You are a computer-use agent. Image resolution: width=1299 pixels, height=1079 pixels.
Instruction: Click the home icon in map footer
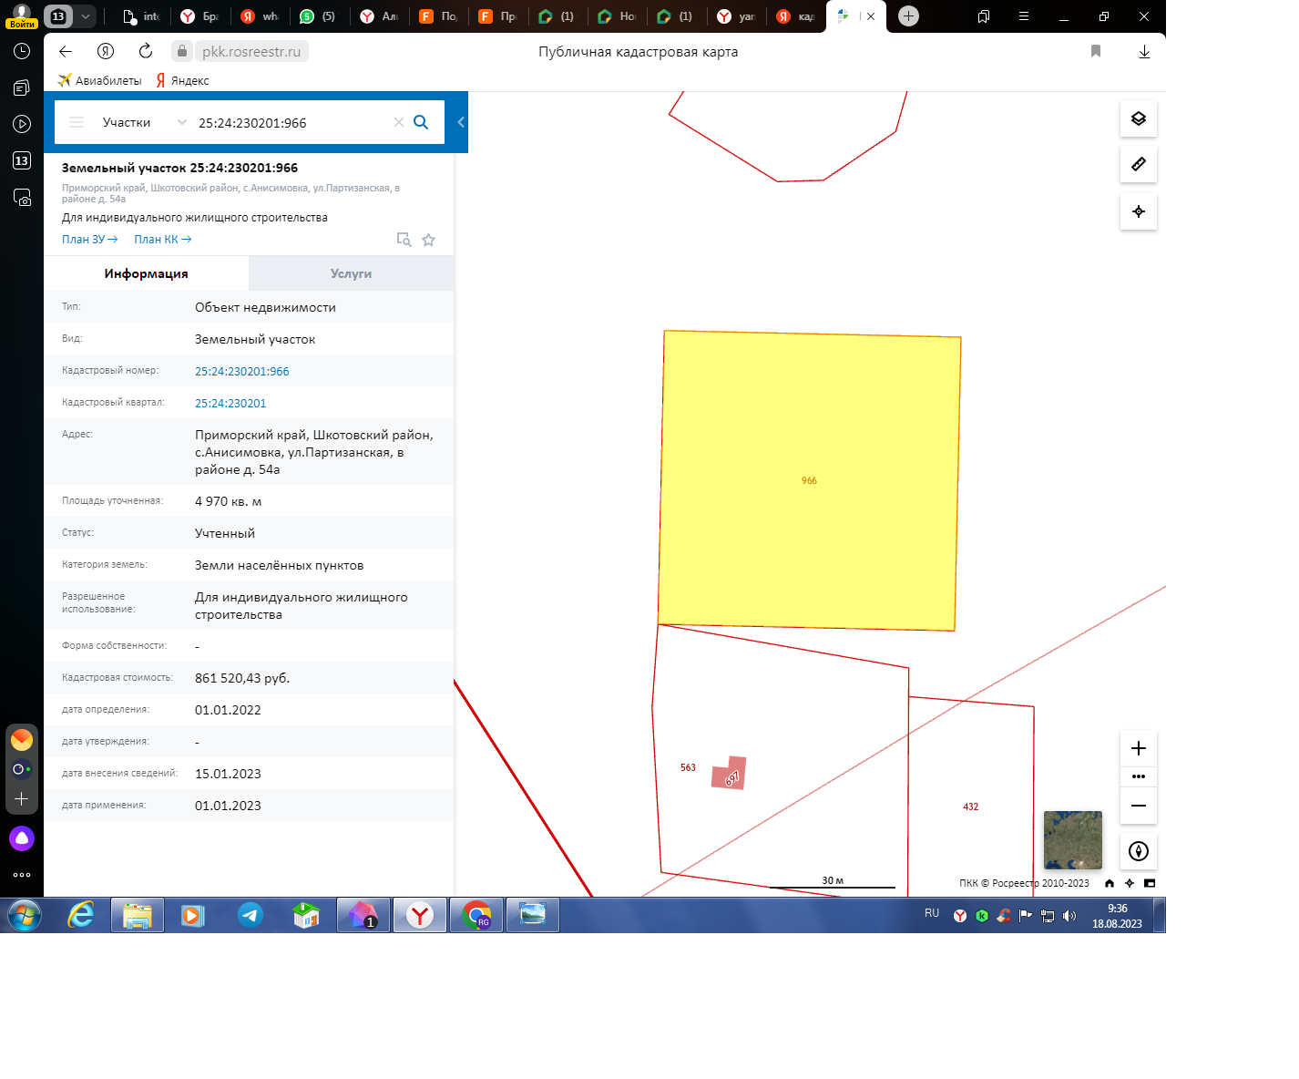point(1110,883)
